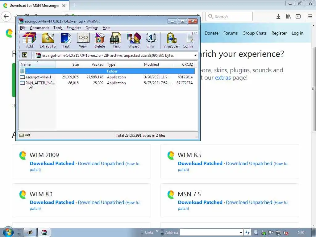Image resolution: width=316 pixels, height=237 pixels.
Task: Expand the taskbar Address dropdown arrow
Action: pos(241,233)
